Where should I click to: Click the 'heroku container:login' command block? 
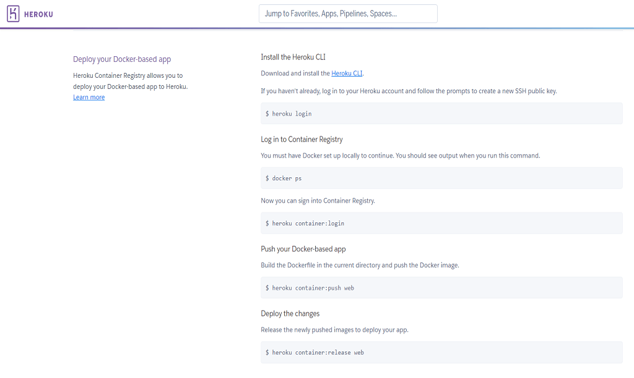441,223
